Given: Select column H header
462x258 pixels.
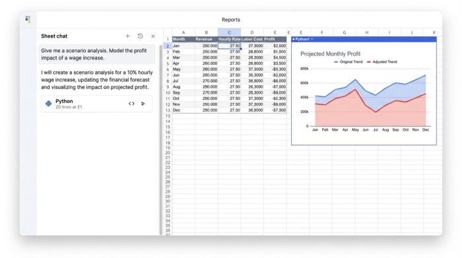Looking at the screenshot, I should 367,32.
